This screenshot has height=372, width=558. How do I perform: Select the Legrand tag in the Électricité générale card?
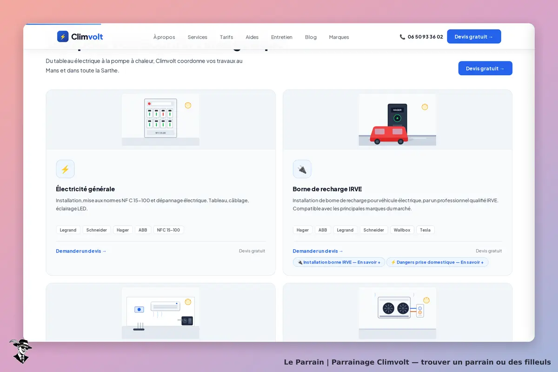68,230
